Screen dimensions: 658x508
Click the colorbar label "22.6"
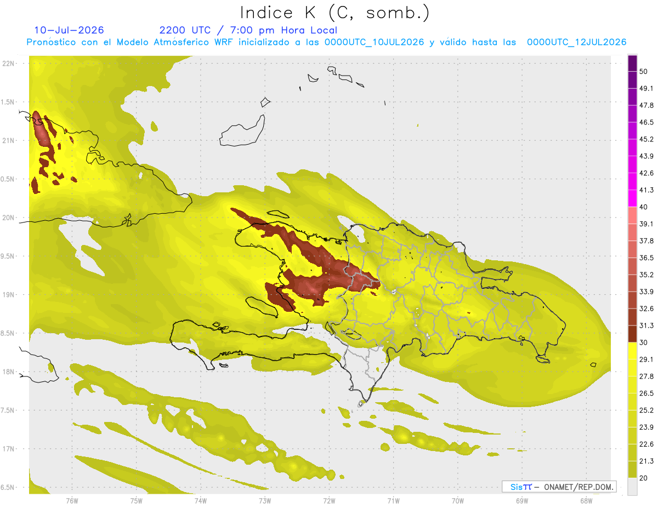tap(646, 444)
